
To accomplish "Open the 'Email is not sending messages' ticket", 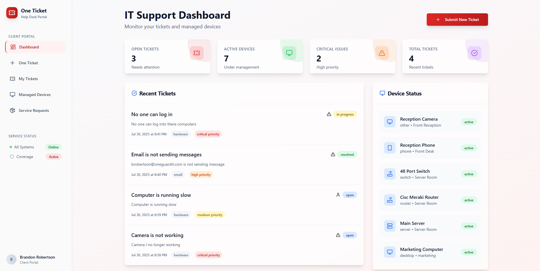I will click(x=244, y=165).
